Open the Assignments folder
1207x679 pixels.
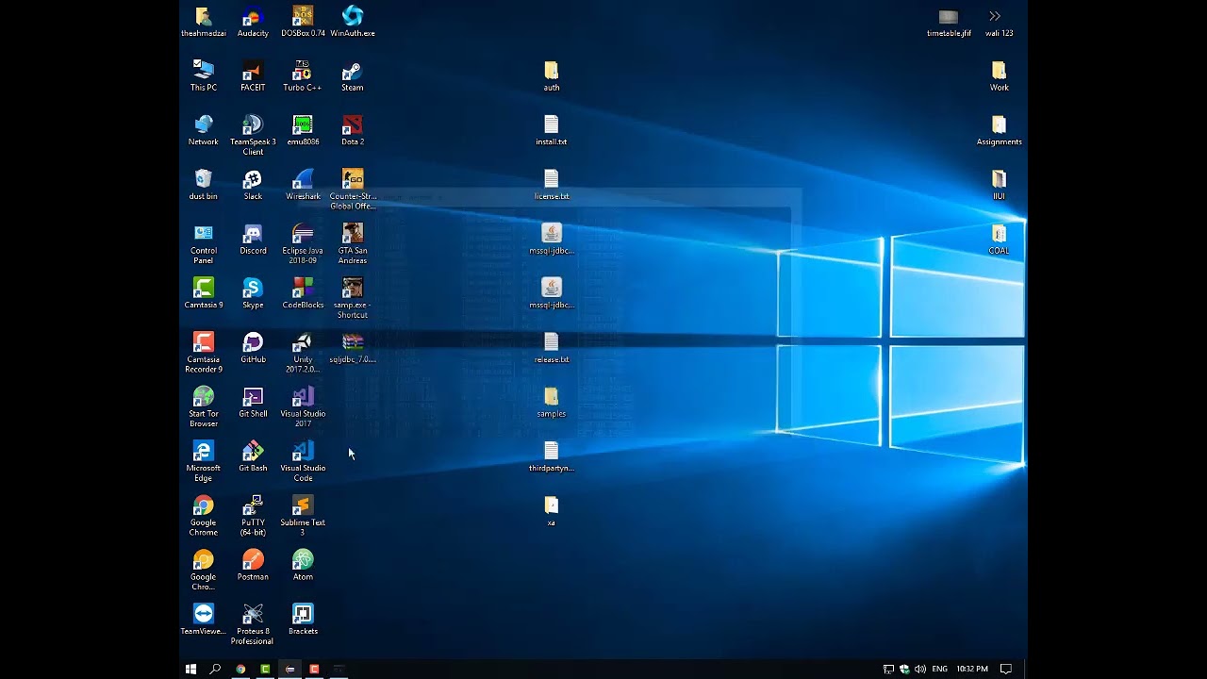click(x=999, y=131)
